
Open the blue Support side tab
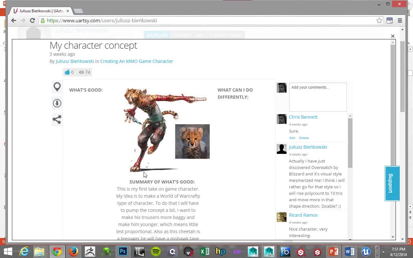pos(392,183)
